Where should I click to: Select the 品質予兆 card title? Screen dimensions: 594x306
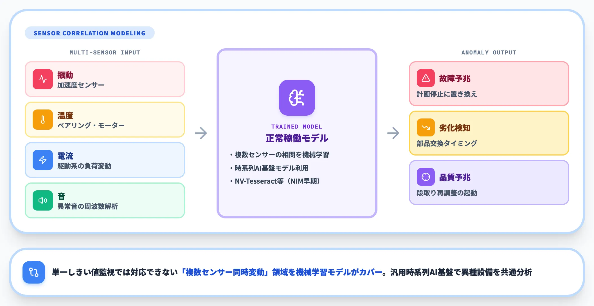(x=455, y=177)
